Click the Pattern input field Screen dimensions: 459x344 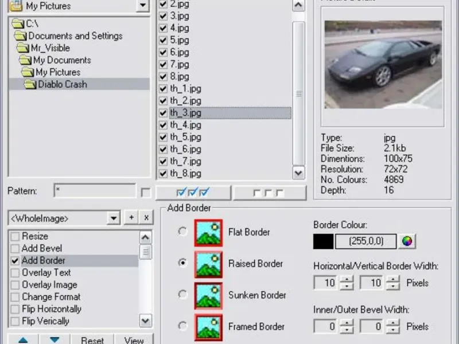click(x=95, y=191)
